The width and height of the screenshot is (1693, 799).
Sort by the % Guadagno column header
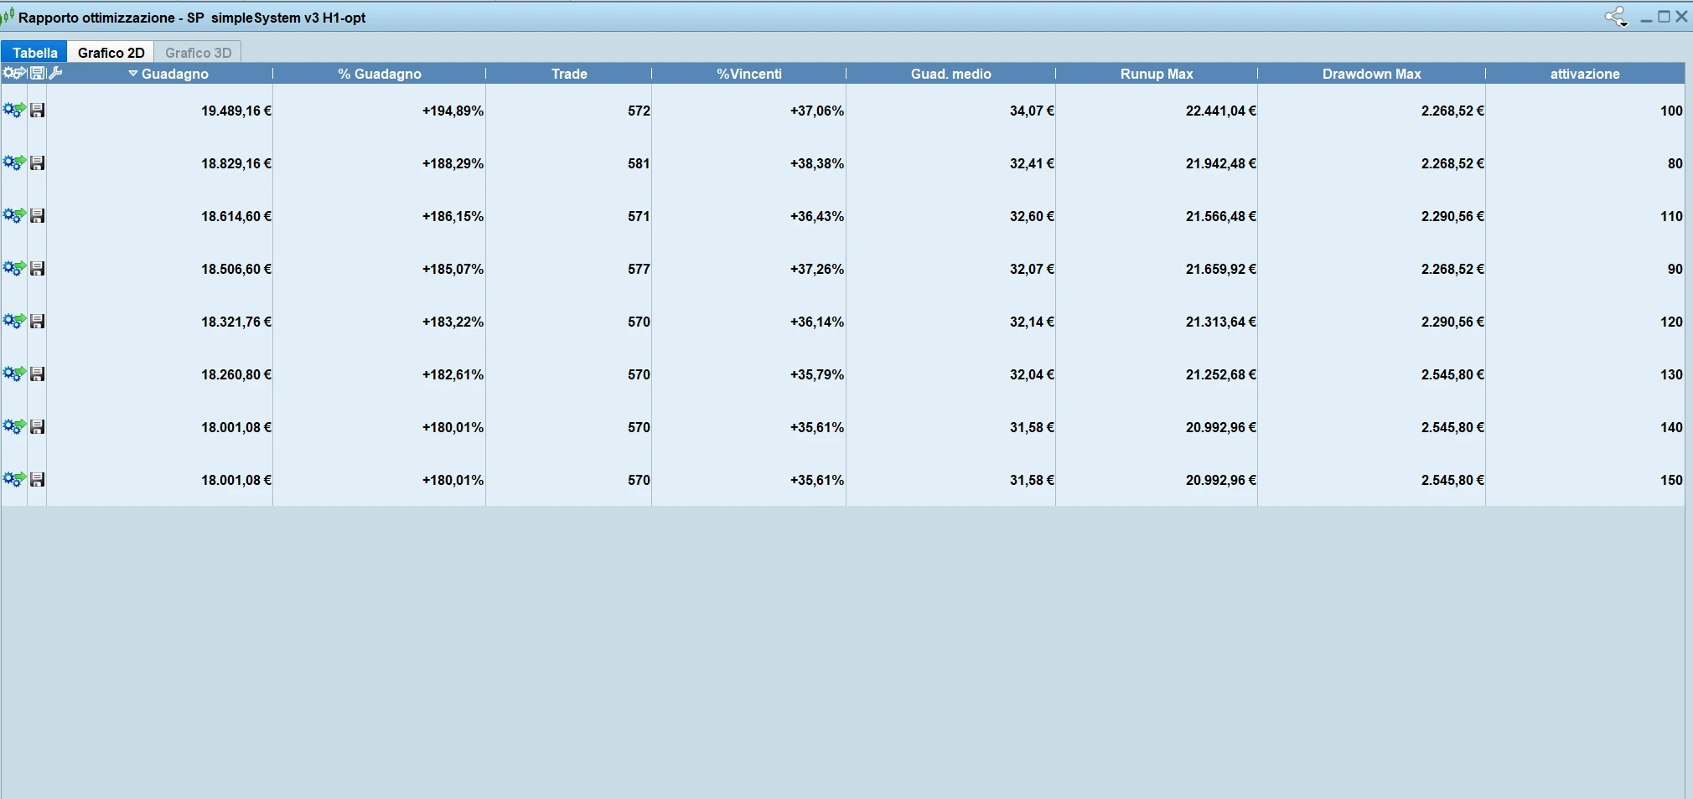(x=380, y=74)
